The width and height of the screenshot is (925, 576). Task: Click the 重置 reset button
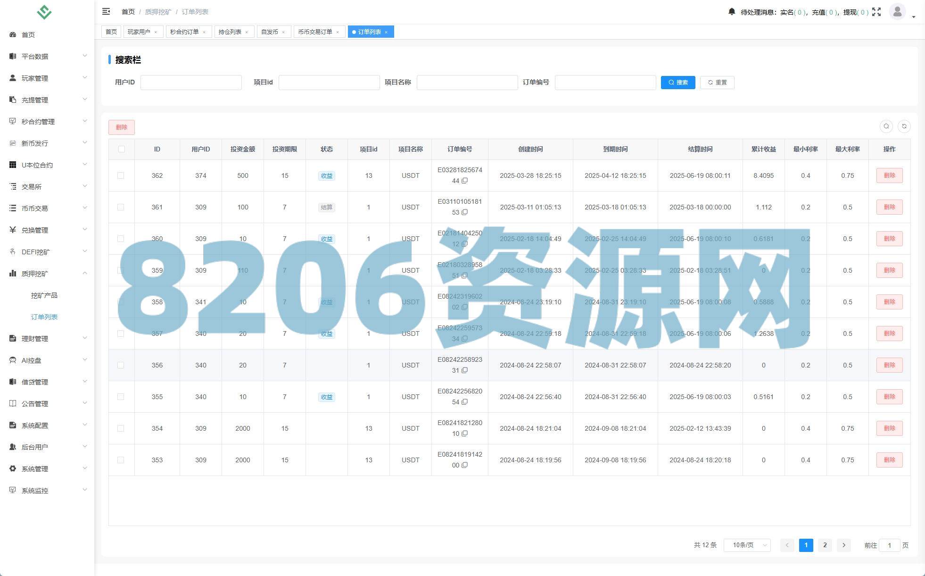717,83
